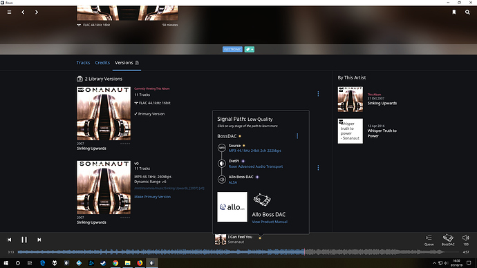Image resolution: width=477 pixels, height=268 pixels.
Task: Switch to the Tracks tab
Action: (x=83, y=63)
